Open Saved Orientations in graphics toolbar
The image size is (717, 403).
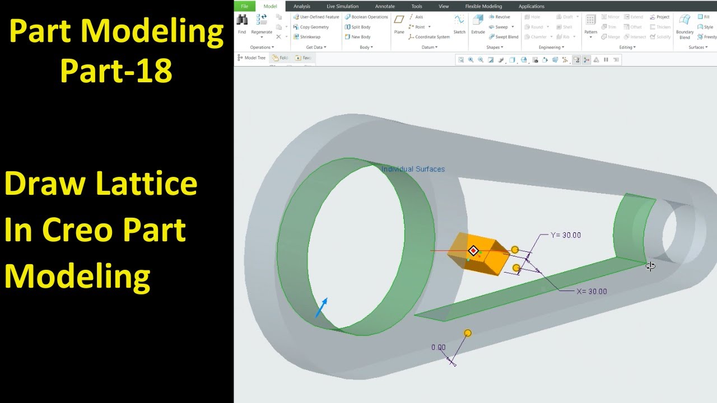click(x=524, y=60)
